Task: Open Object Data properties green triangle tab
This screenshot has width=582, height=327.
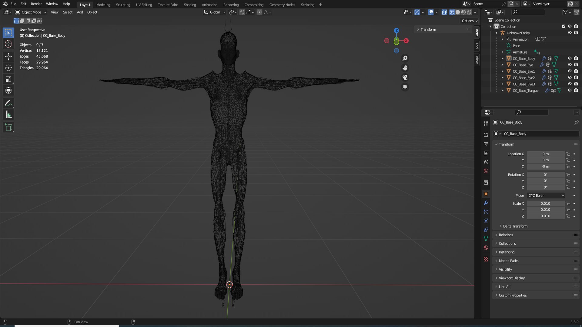Action: [x=486, y=239]
